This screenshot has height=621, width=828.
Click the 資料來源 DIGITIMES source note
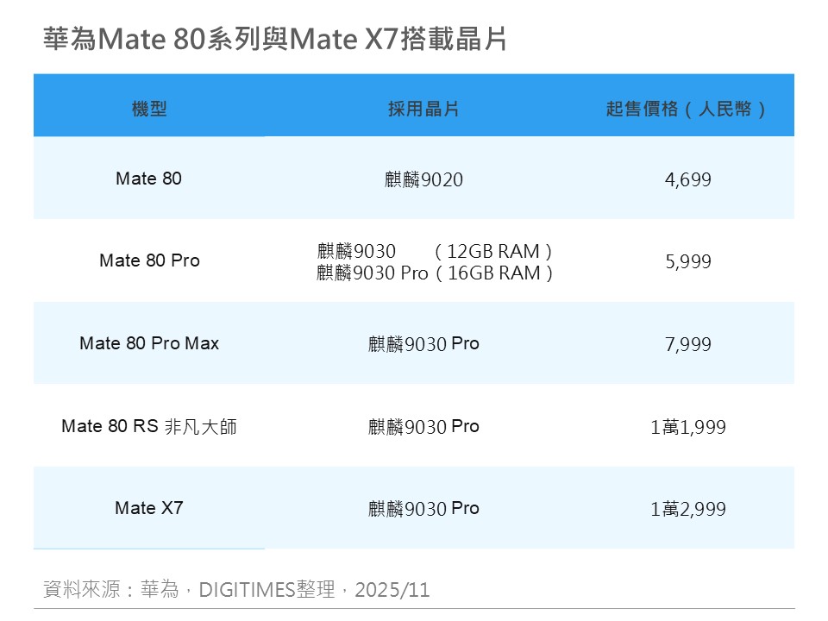(236, 590)
